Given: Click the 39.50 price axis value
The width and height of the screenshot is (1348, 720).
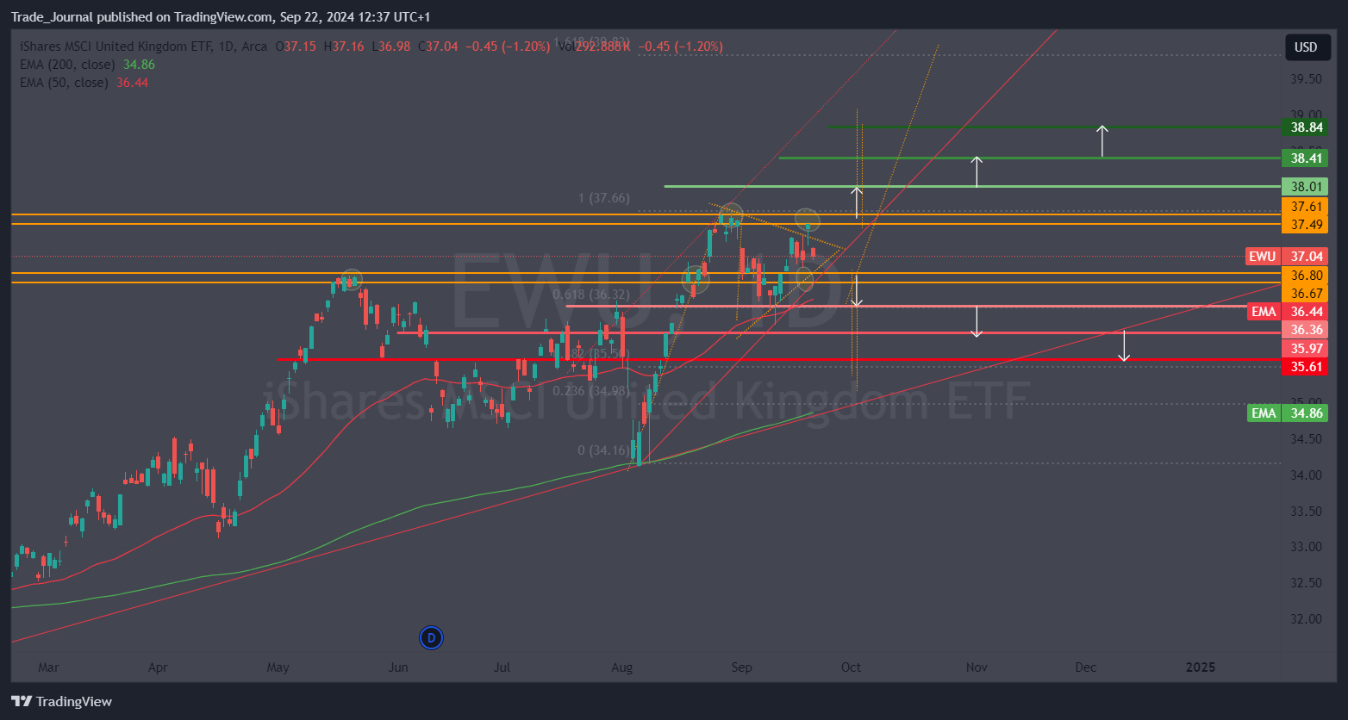Looking at the screenshot, I should pos(1306,79).
